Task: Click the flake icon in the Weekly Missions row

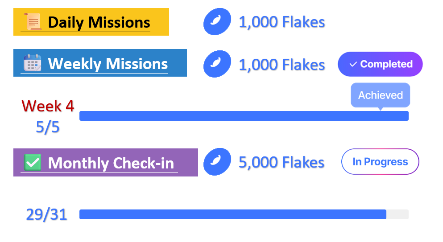Action: [x=217, y=64]
